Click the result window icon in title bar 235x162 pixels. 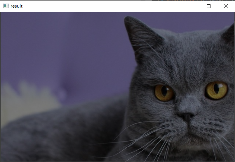(x=6, y=6)
